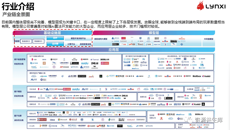
Task: Select the 数据提供方 box
Action: click(26, 41)
